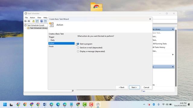Click the Trigger wizard step
Screen dimensions: 193x108
(52, 37)
